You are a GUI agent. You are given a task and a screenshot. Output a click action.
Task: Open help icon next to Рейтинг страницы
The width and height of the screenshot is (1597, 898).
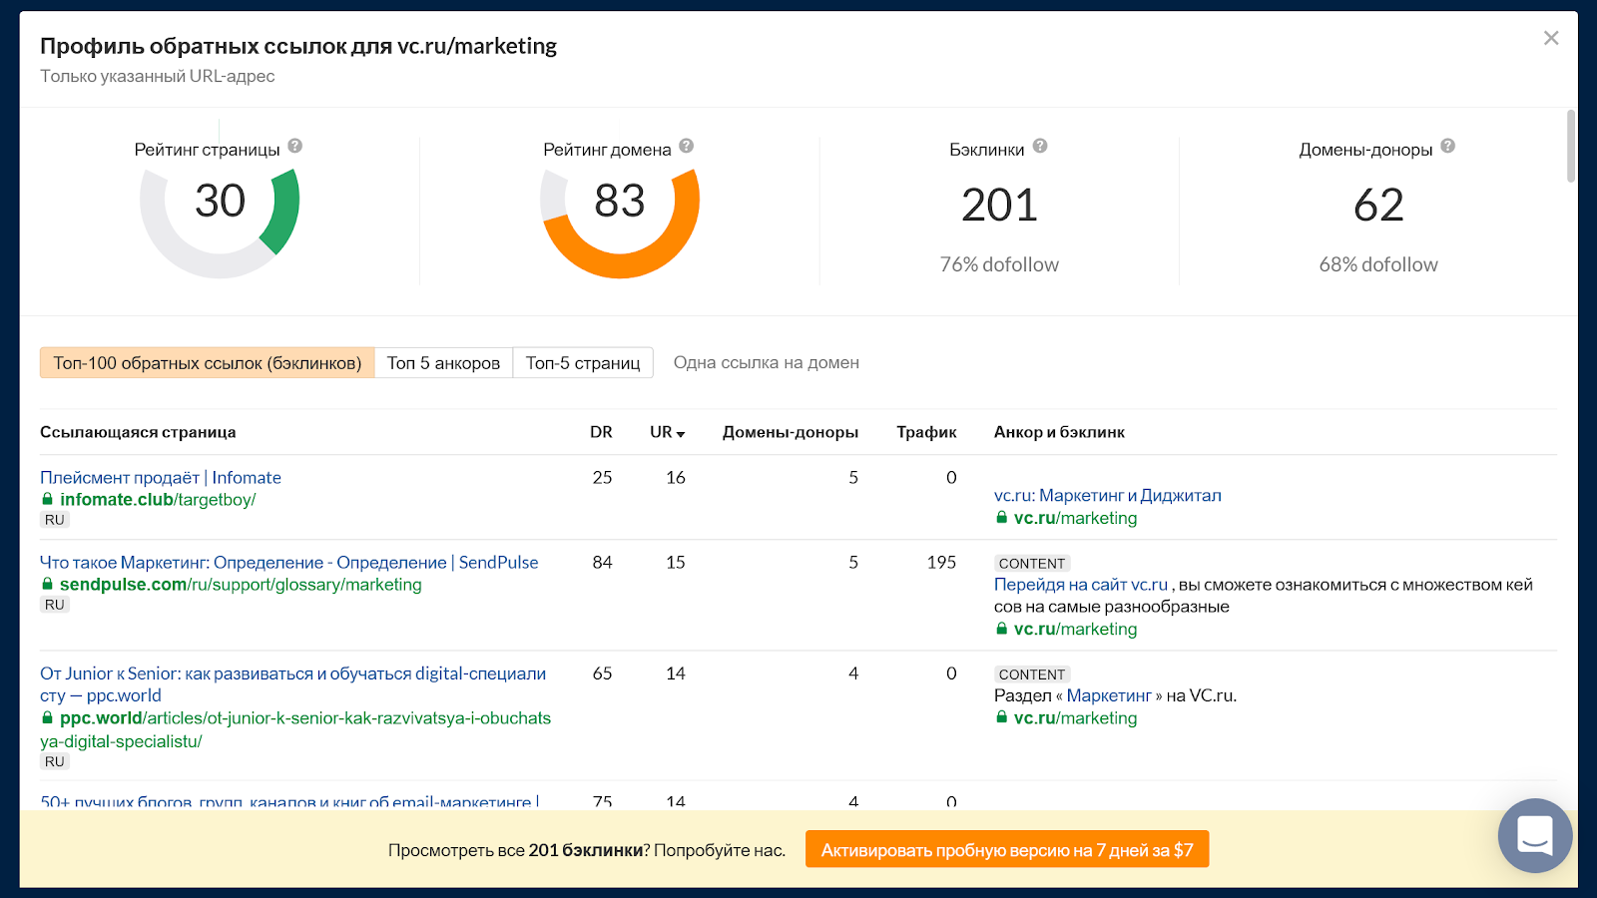point(295,146)
